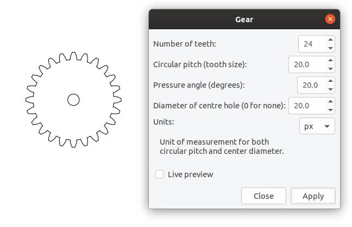Viewport: 352px width, 227px height.
Task: Increase centre hole diameter up arrow
Action: 330,101
